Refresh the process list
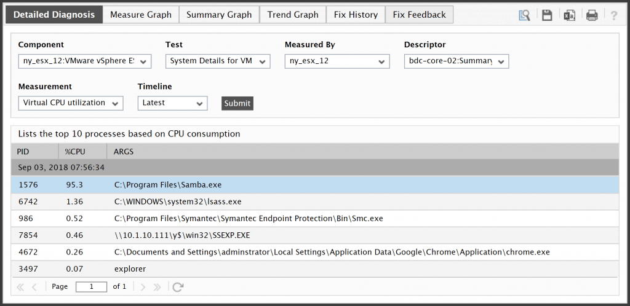 [x=178, y=287]
